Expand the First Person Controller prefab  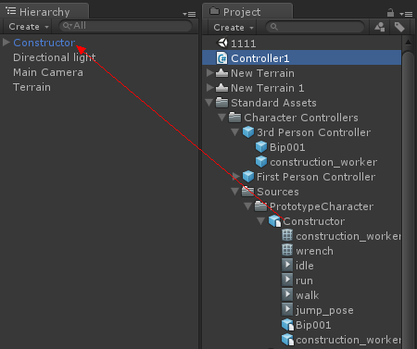coord(236,176)
